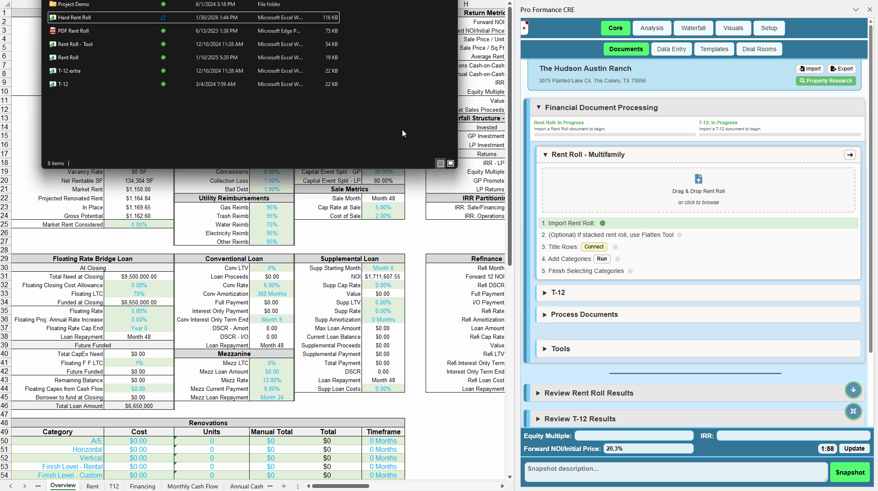The image size is (878, 491).
Task: Click the Snapshot description text field
Action: (675, 472)
